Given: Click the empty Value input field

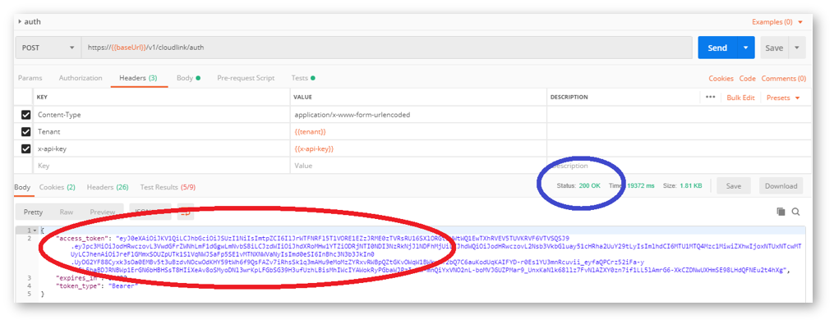Looking at the screenshot, I should [x=419, y=166].
